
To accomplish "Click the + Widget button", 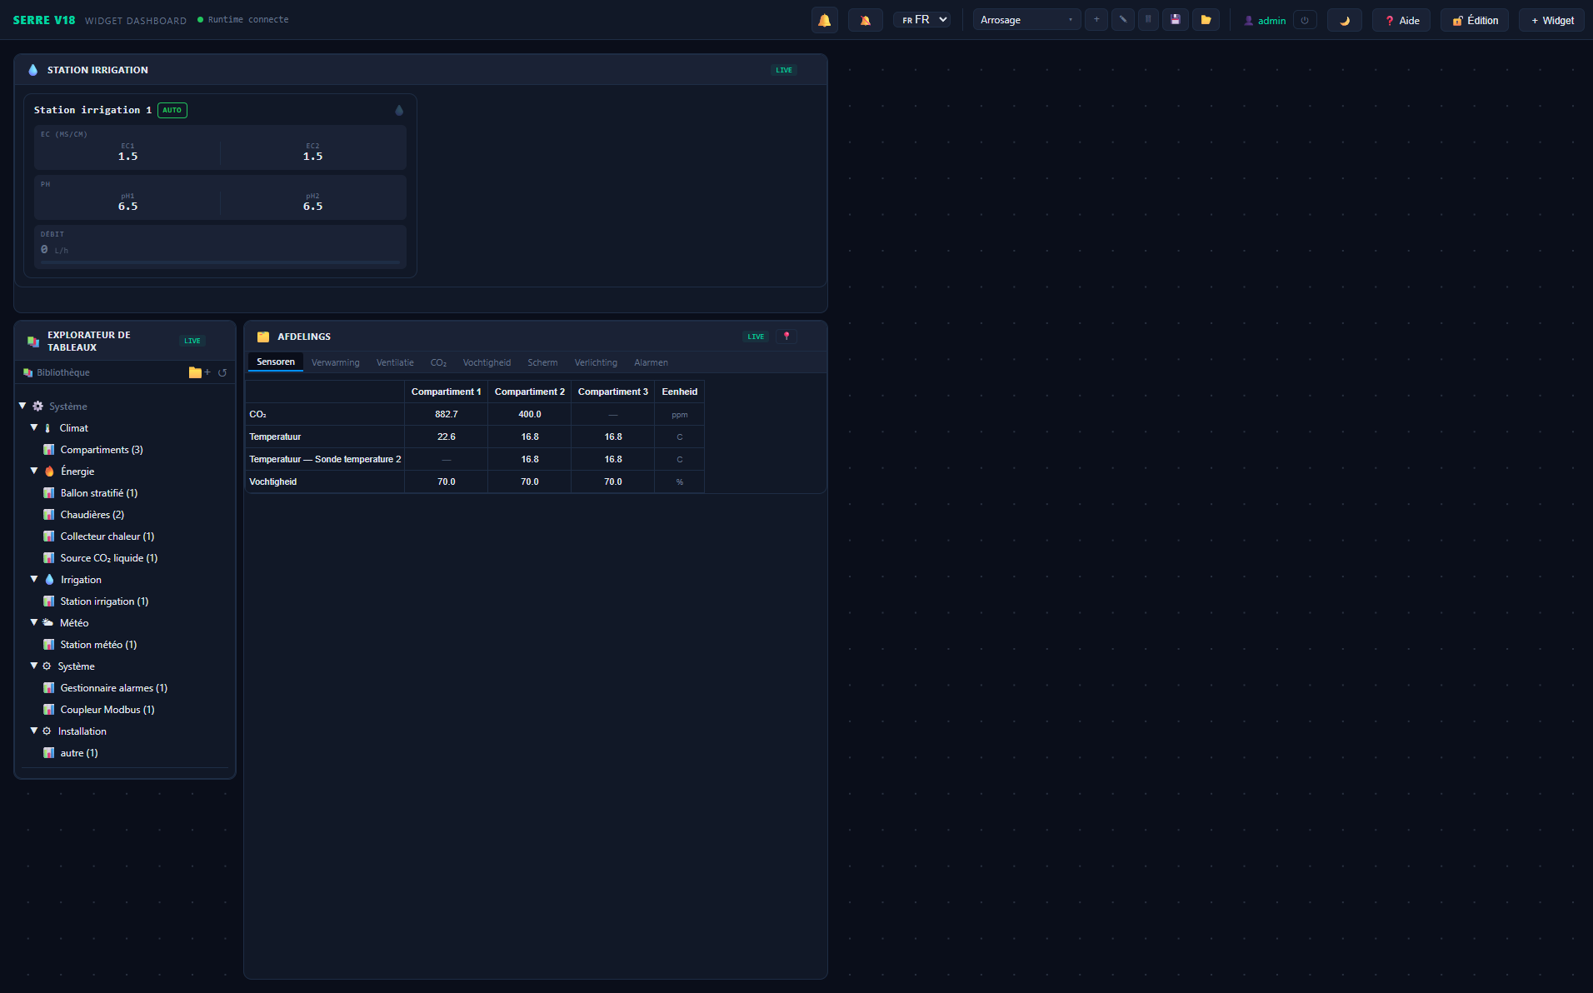I will pyautogui.click(x=1551, y=20).
